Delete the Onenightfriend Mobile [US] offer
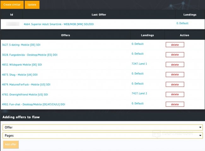Image resolution: width=205 pixels, height=151 pixels. tap(175, 94)
